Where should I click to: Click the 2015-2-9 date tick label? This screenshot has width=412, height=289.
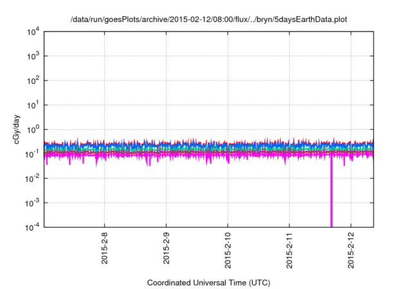pos(166,248)
